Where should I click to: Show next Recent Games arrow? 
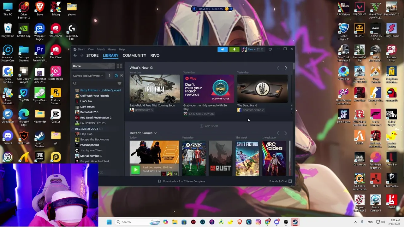point(285,133)
